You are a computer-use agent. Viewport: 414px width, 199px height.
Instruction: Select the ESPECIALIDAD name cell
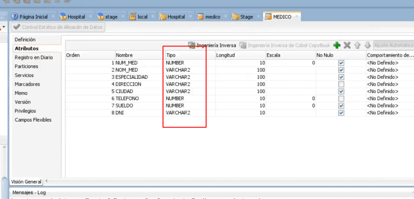(140, 77)
